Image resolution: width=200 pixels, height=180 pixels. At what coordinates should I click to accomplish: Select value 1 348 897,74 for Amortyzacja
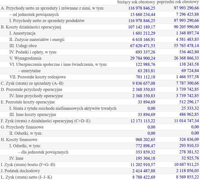point(187,33)
